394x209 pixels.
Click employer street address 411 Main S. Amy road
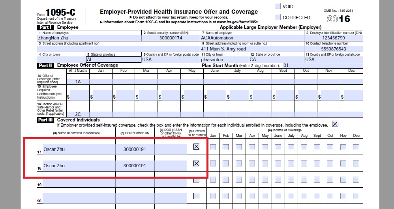252,49
